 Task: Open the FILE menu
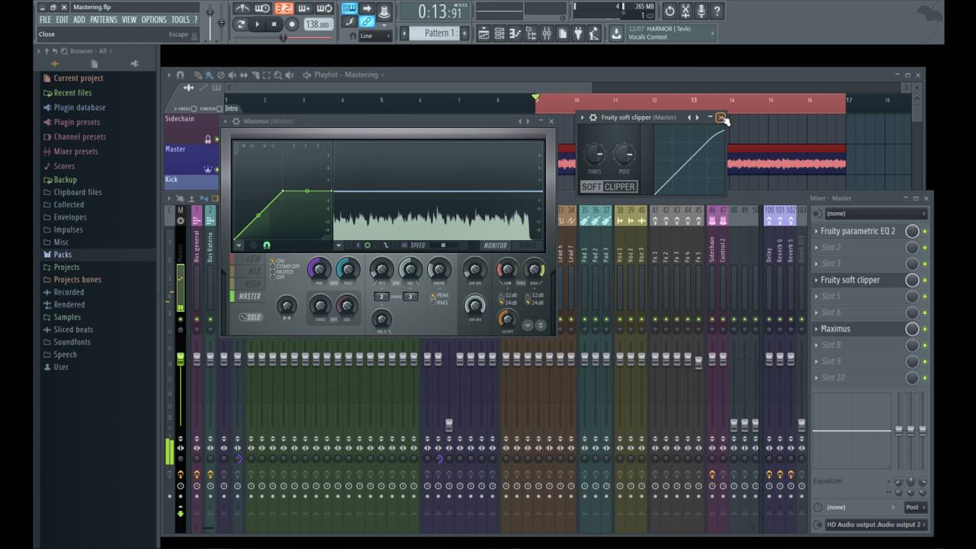tap(45, 20)
